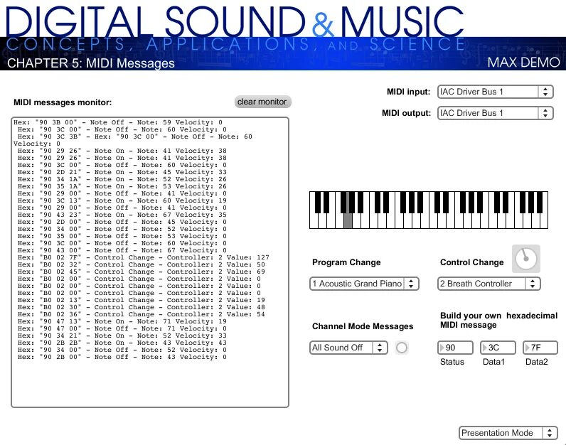Click monitor line with Value: 127

(144, 257)
